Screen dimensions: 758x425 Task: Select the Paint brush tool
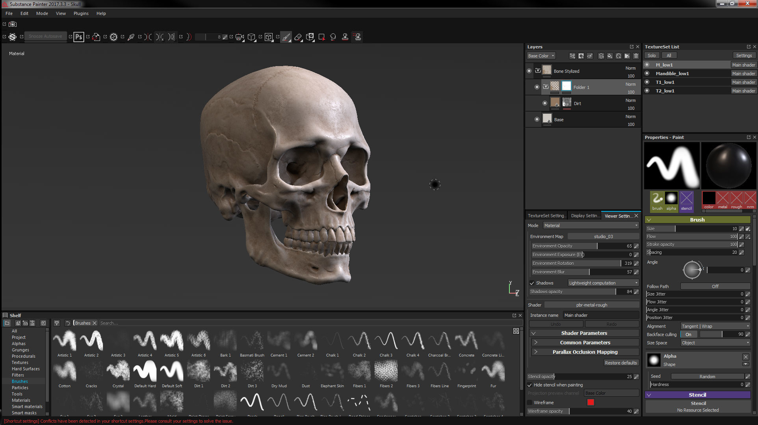(286, 37)
